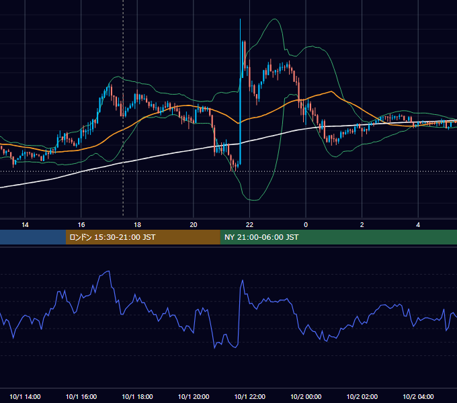457x403 pixels.
Task: Click the ロンドン 15:30-21:00 JST session bar
Action: click(142, 237)
